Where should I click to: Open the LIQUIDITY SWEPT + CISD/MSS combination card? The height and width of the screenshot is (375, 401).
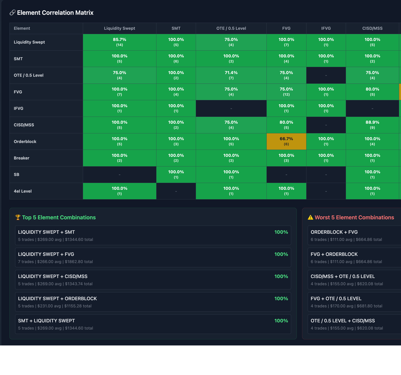tap(153, 280)
